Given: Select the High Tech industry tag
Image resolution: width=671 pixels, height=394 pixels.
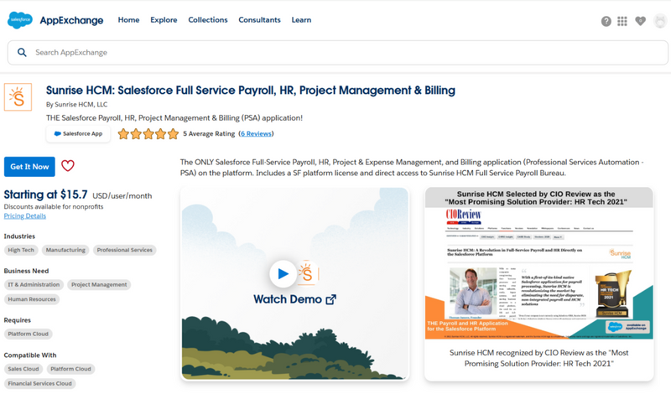Looking at the screenshot, I should pos(21,250).
